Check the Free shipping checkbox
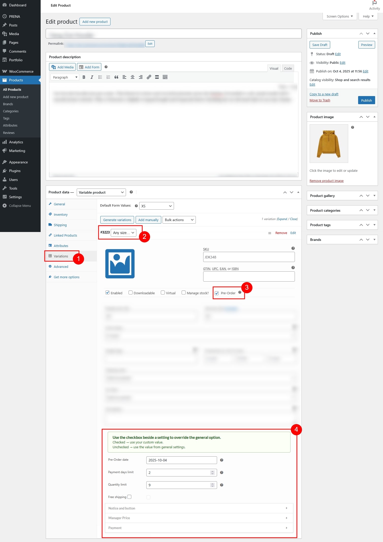The width and height of the screenshot is (383, 542). [x=130, y=497]
